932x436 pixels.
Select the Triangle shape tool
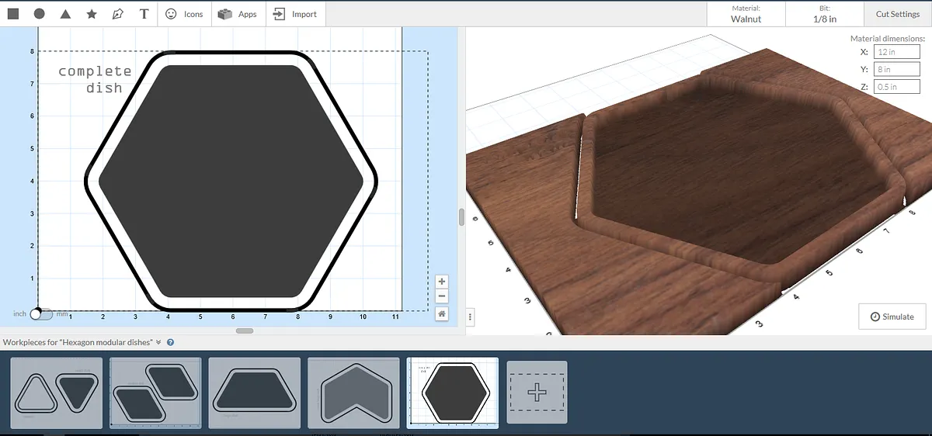65,14
